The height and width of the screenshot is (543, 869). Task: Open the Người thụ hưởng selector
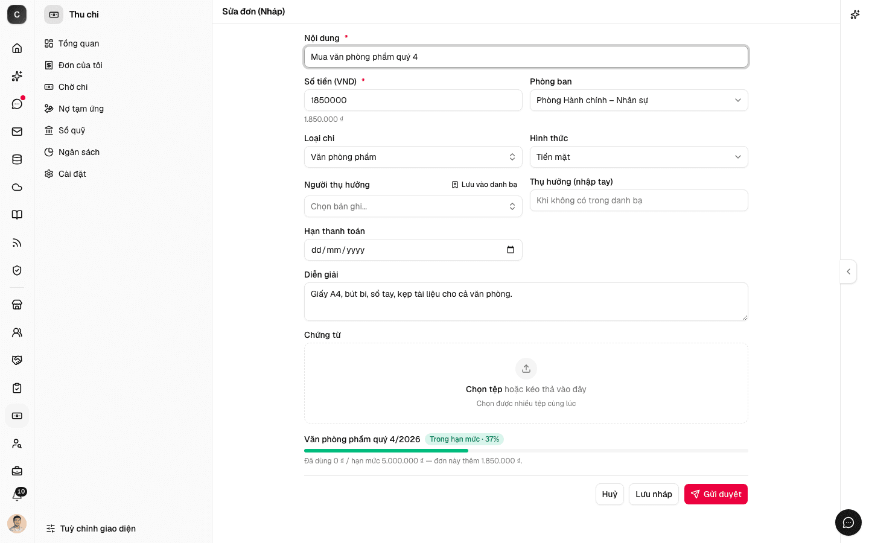[x=413, y=206]
